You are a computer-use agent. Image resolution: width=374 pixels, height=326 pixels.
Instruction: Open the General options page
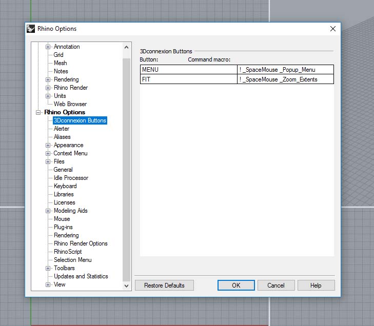tap(63, 170)
